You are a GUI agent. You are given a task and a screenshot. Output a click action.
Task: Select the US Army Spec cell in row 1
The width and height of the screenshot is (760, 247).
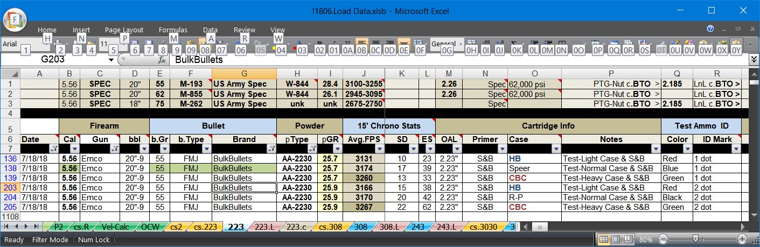pyautogui.click(x=244, y=84)
